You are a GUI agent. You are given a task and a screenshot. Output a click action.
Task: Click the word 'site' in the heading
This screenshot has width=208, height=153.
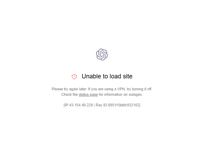128,76
